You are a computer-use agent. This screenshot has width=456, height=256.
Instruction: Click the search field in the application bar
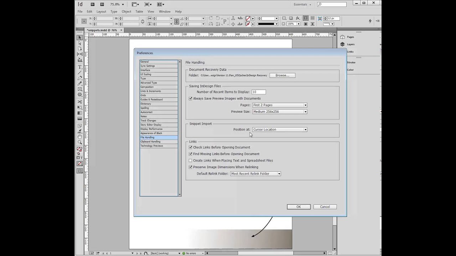pyautogui.click(x=332, y=4)
